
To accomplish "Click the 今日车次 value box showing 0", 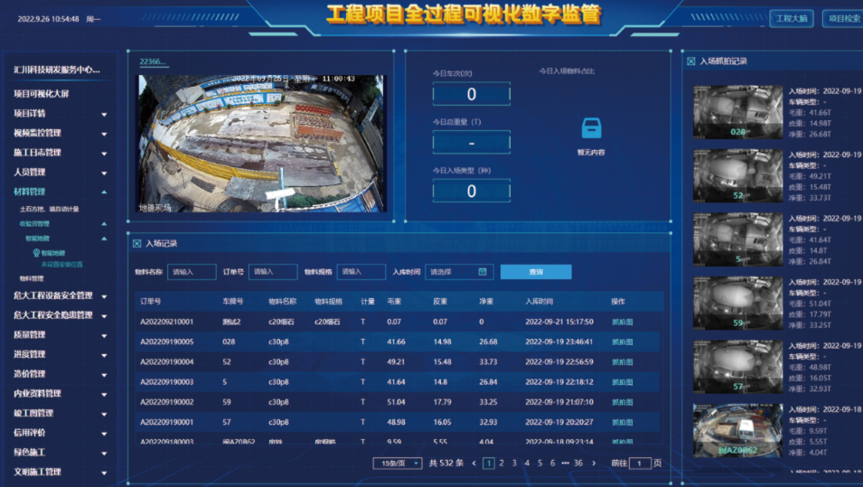I will pyautogui.click(x=471, y=94).
